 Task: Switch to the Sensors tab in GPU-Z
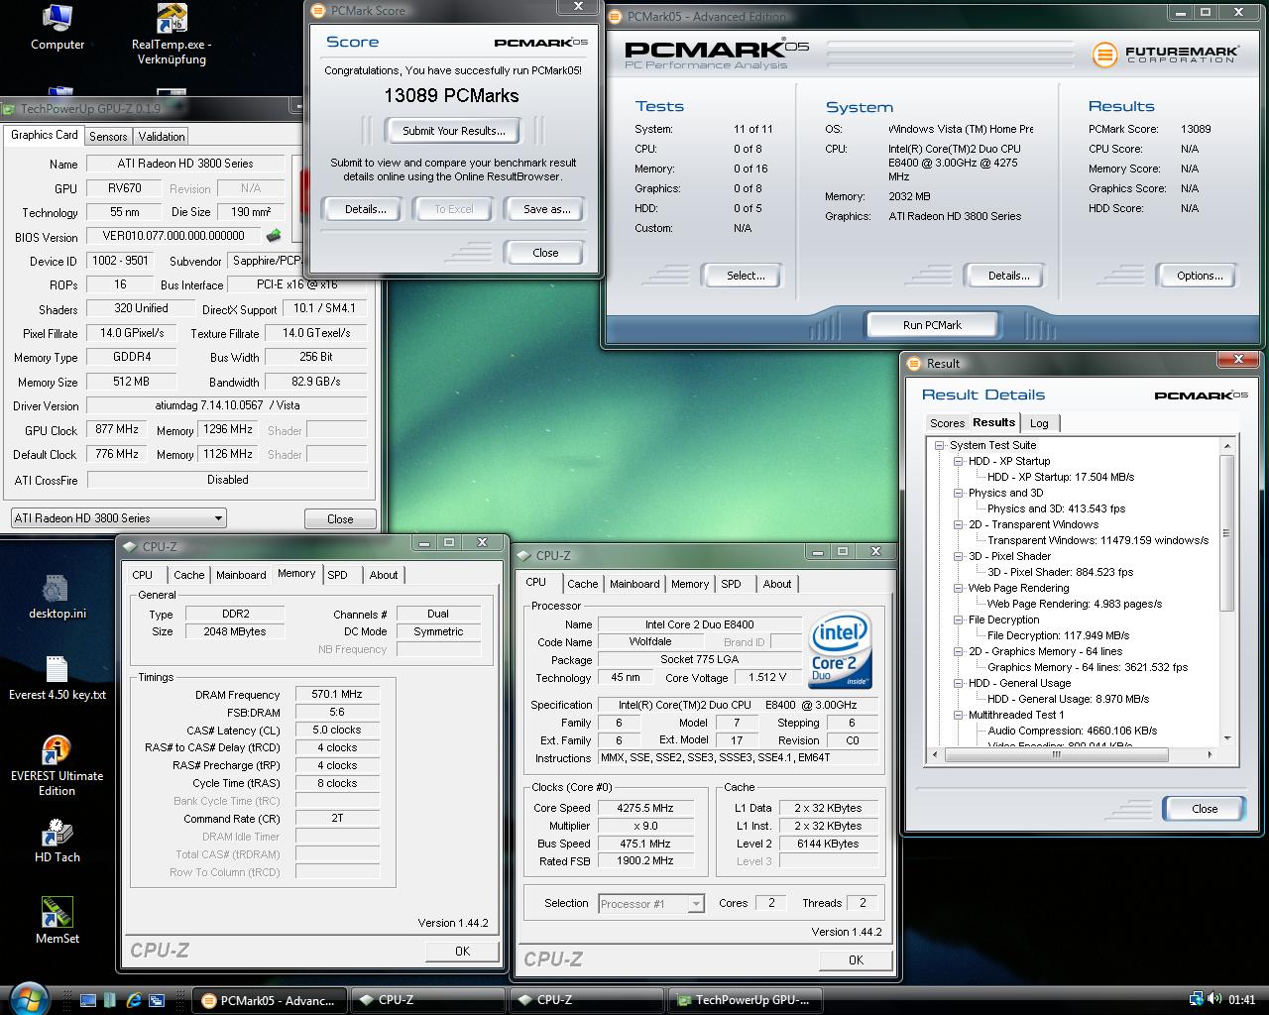[x=108, y=137]
